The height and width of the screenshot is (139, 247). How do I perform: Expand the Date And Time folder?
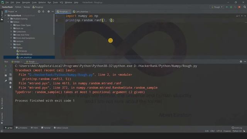[11, 35]
